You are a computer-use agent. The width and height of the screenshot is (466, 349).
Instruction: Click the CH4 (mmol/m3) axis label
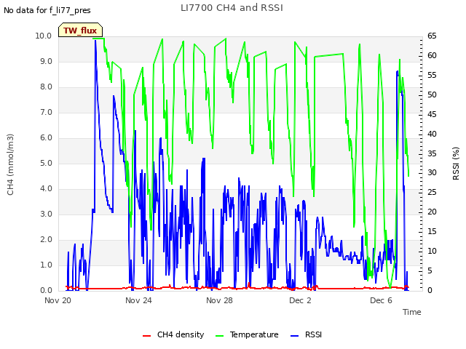[x=10, y=164]
